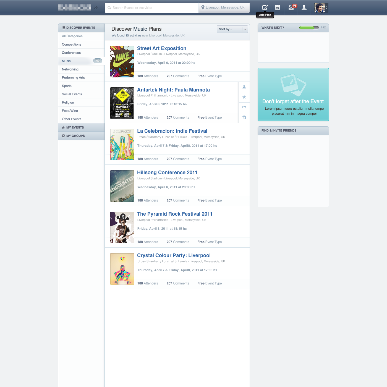Select the Religion category
This screenshot has width=387, height=387.
[81, 103]
